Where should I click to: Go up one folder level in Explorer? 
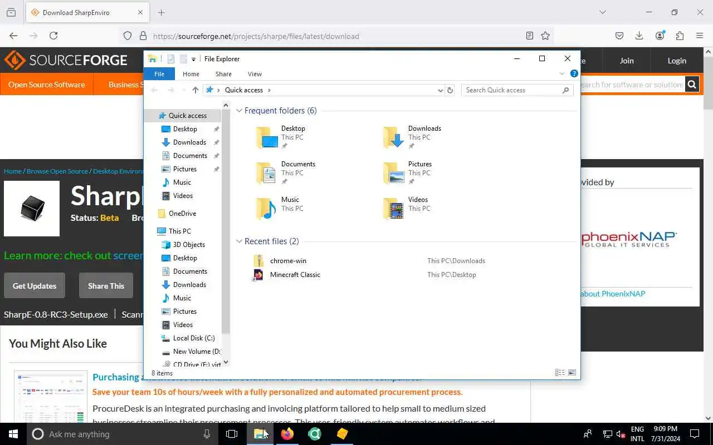pos(195,90)
